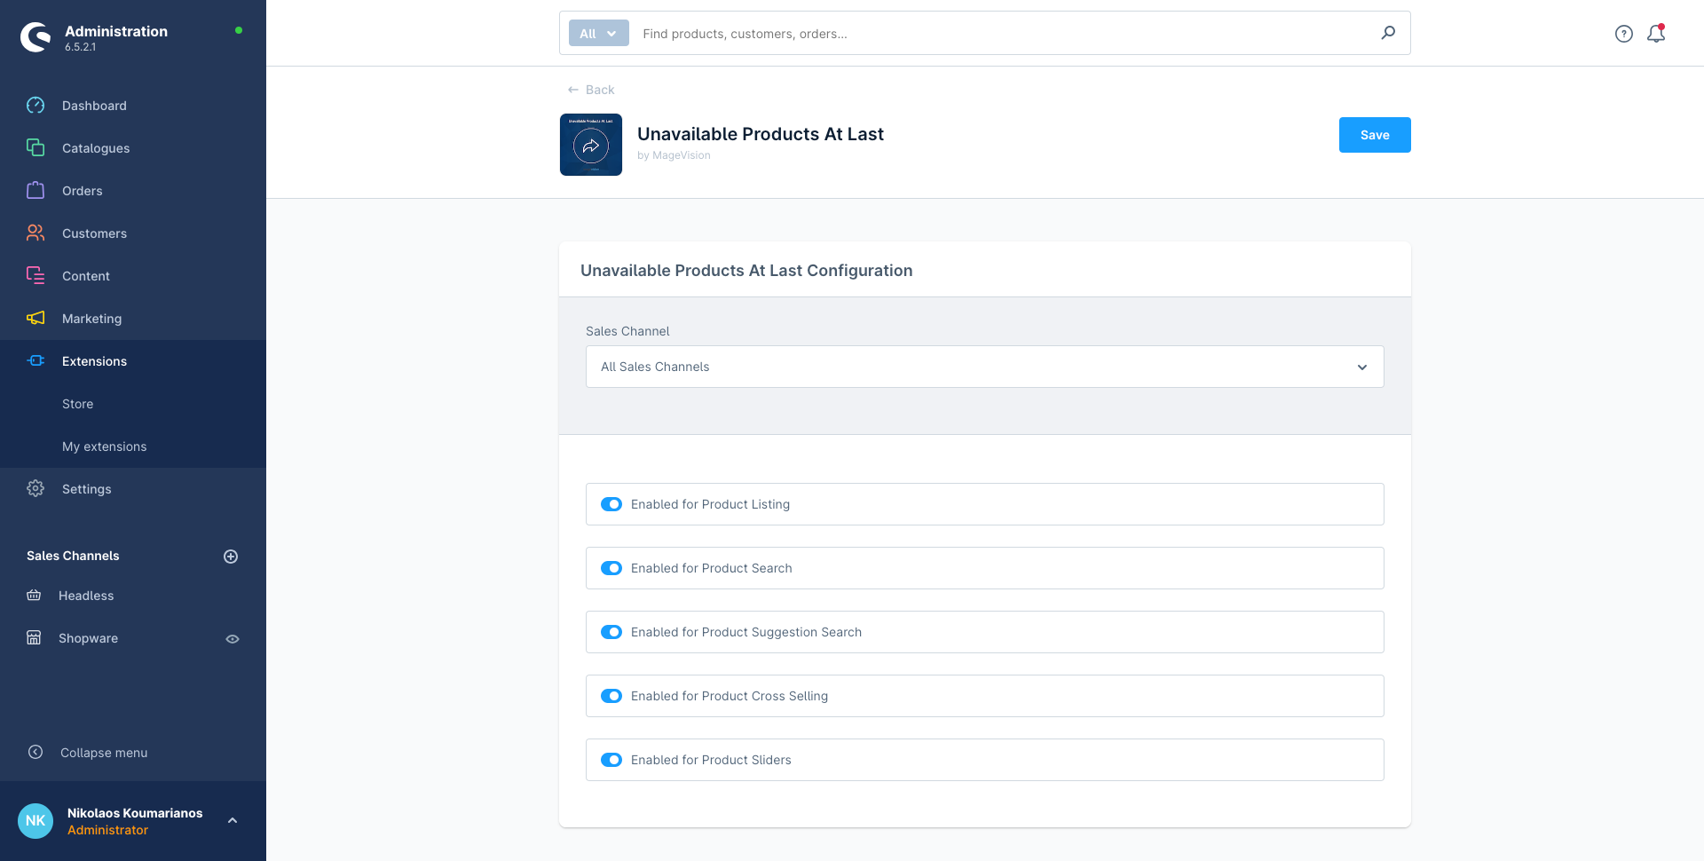Click the version 6.5.2.1 text
The height and width of the screenshot is (861, 1704).
80,47
